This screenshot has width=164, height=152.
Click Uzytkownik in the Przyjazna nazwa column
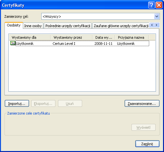[126, 44]
